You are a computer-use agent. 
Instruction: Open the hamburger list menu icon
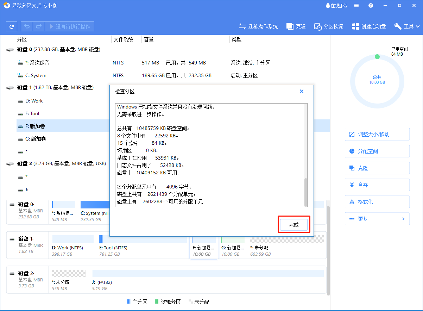[356, 6]
